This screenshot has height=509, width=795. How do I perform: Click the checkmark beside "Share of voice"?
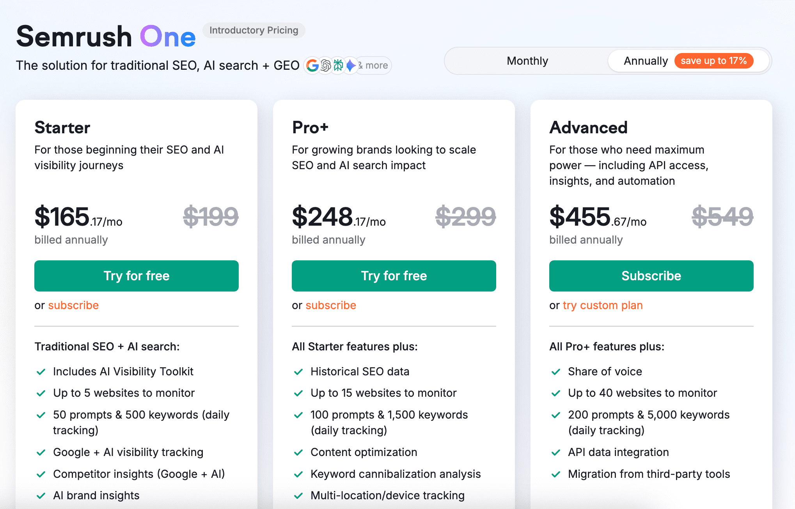tap(555, 371)
